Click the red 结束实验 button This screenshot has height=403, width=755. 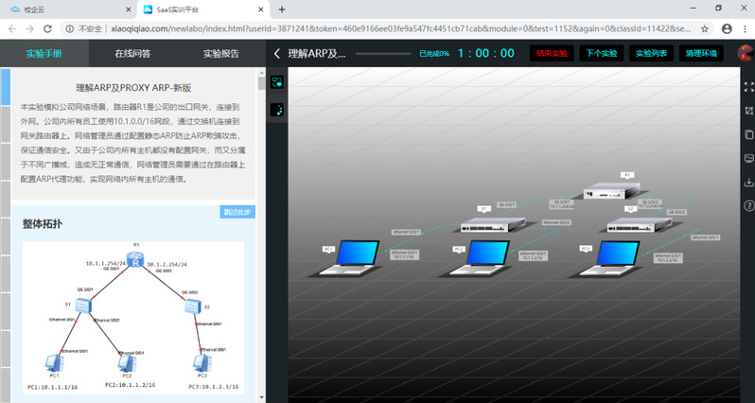552,54
